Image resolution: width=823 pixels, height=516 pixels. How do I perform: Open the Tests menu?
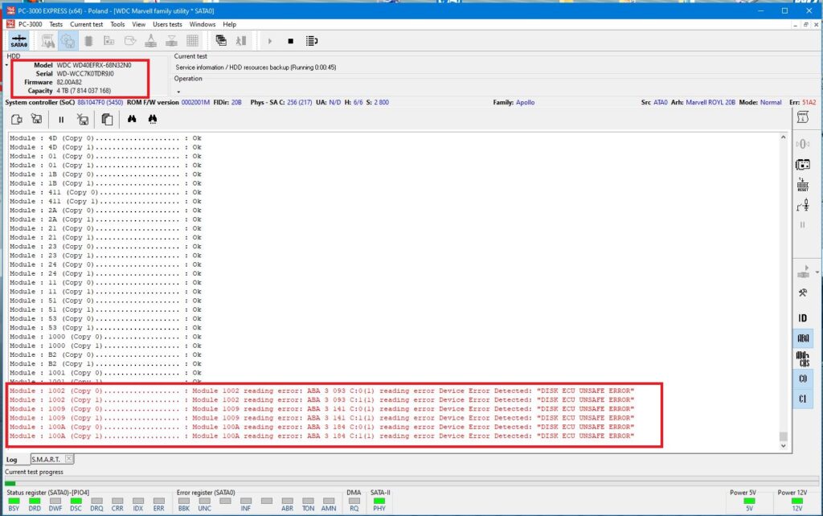point(55,24)
